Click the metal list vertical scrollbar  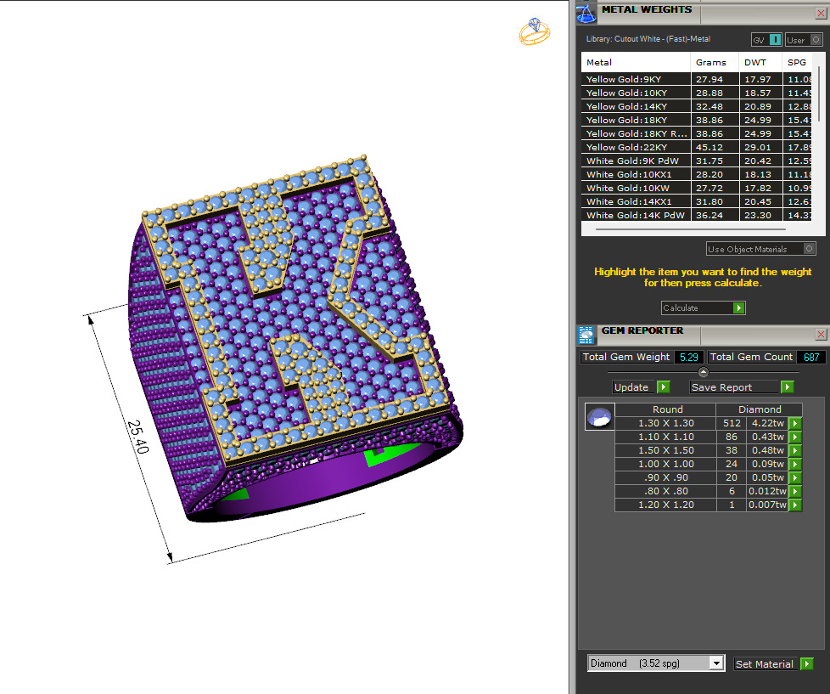[819, 95]
